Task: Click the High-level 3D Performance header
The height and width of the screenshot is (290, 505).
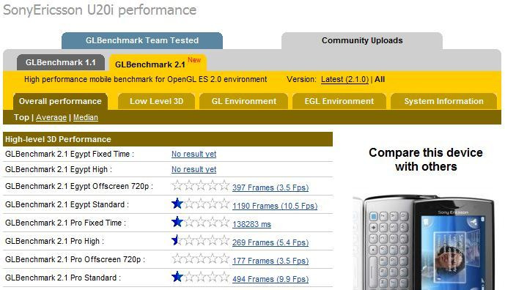Action: click(168, 139)
